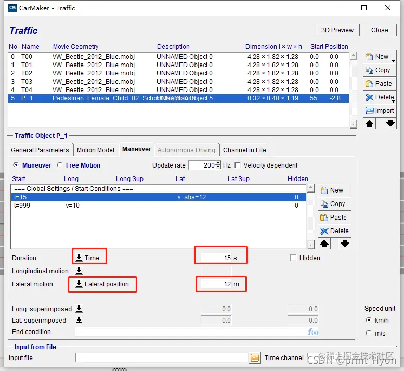Delete the selected traffic object
Image resolution: width=404 pixels, height=371 pixels.
(x=379, y=97)
